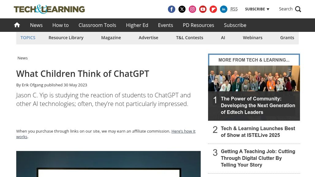315x177 pixels.
Task: Click the article hero image
Action: point(108,164)
